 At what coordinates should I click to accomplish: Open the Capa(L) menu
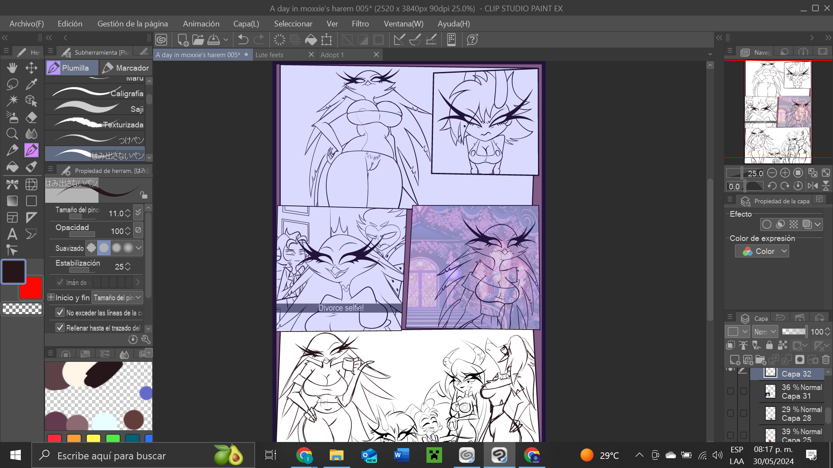tap(246, 24)
